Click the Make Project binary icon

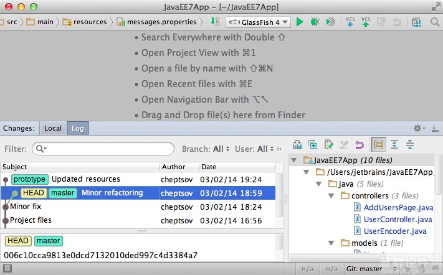coord(215,21)
